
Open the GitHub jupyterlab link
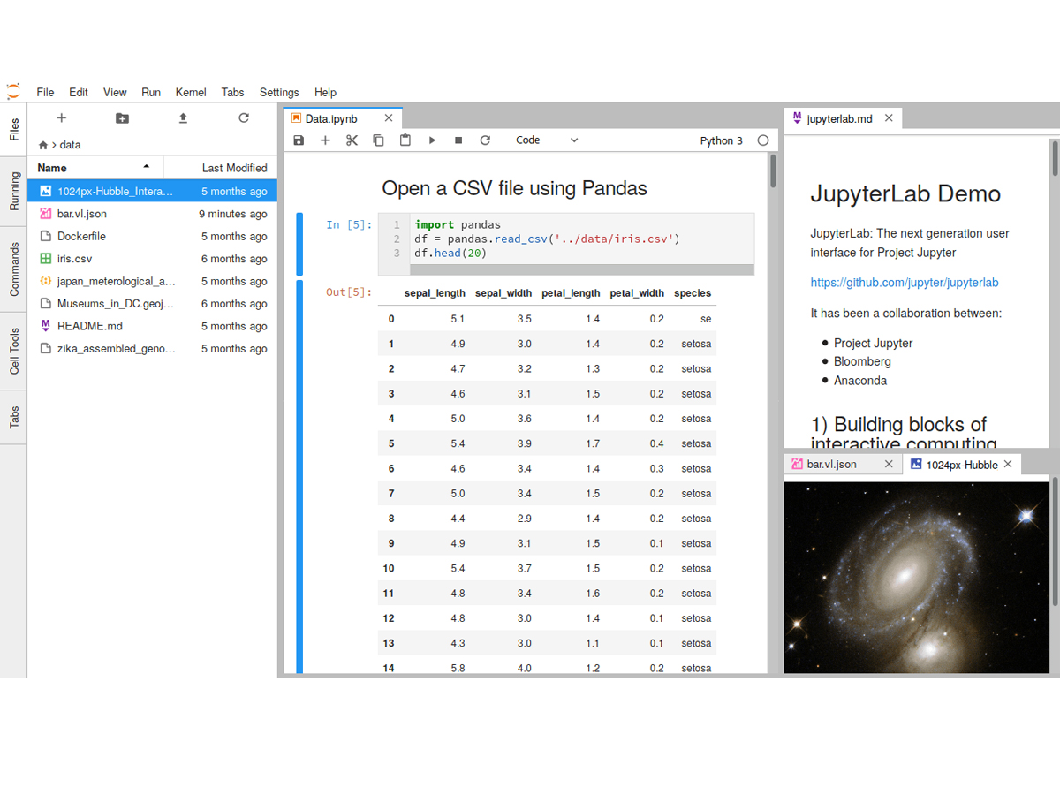[x=904, y=283]
